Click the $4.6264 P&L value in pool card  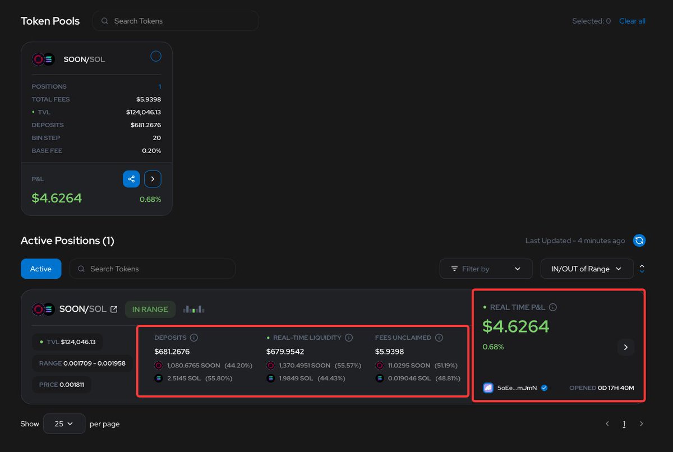click(x=57, y=198)
